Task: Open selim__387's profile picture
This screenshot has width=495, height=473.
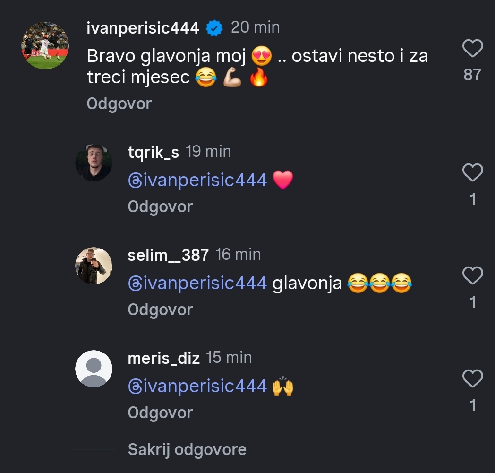Action: (x=94, y=266)
